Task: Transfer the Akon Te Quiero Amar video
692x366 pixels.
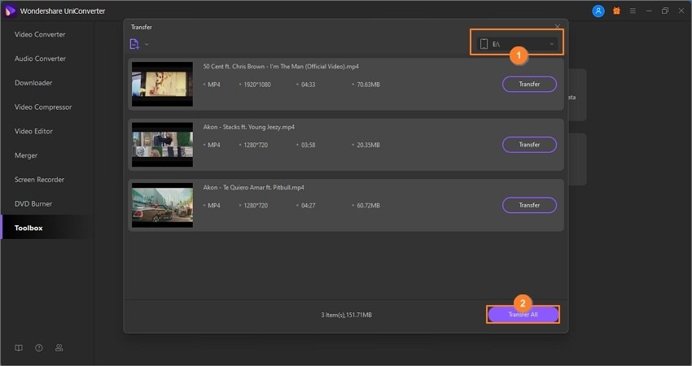Action: [x=529, y=205]
